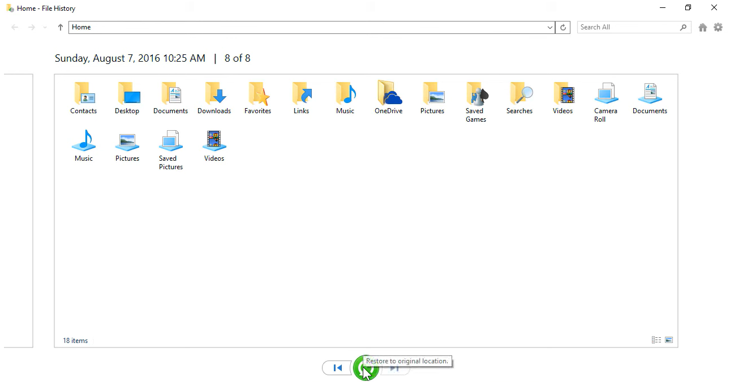730x382 pixels.
Task: Click the previous version panel on left
Action: [18, 211]
